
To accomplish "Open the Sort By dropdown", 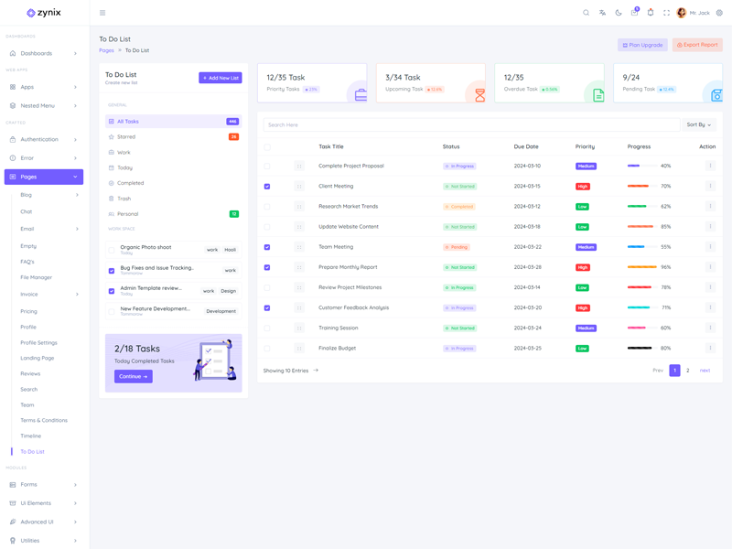I will 698,124.
